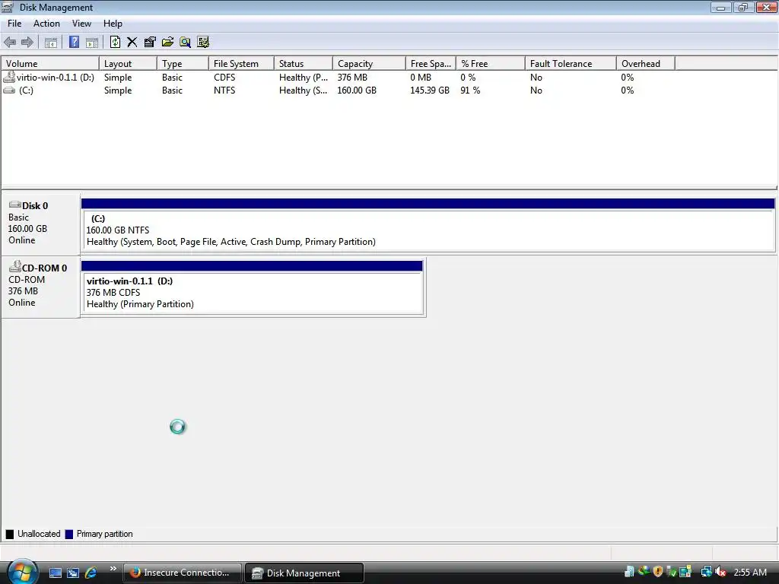Click the Properties toolbar icon

point(150,43)
